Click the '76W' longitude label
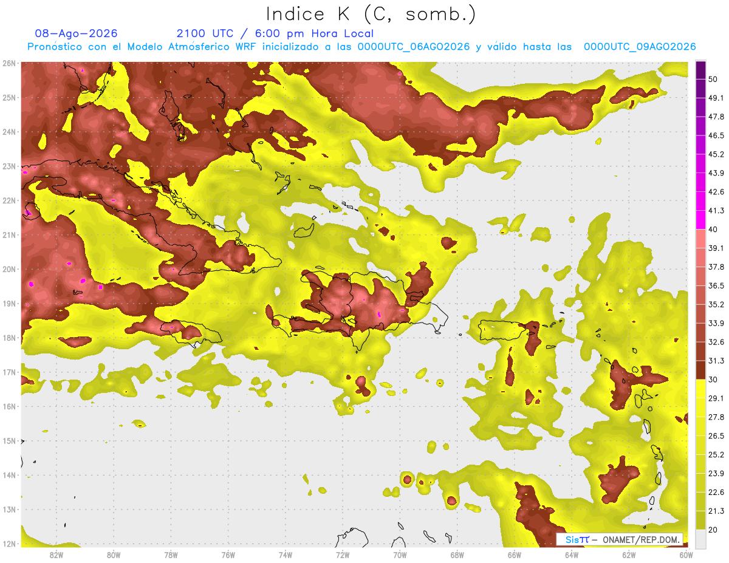Screen dimensions: 729x563 pyautogui.click(x=228, y=554)
